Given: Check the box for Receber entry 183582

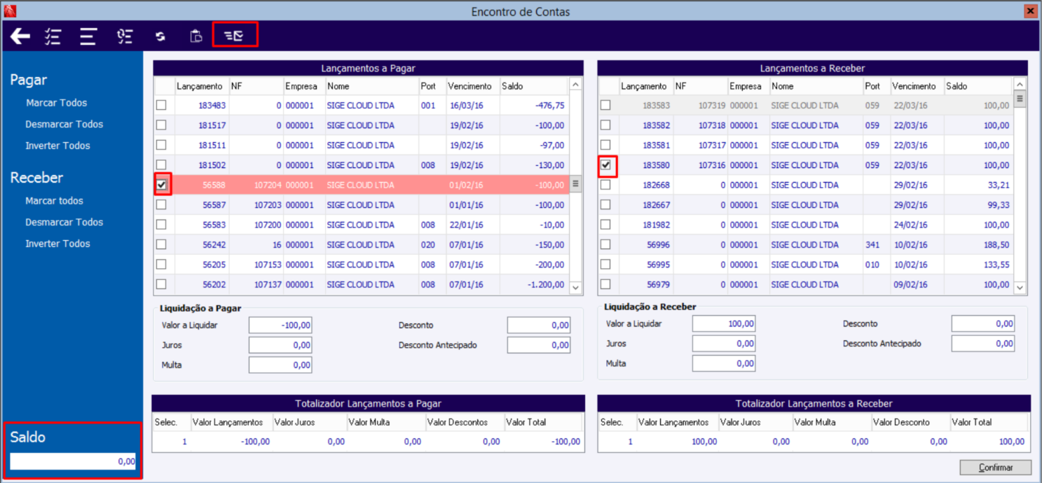Looking at the screenshot, I should pos(605,125).
